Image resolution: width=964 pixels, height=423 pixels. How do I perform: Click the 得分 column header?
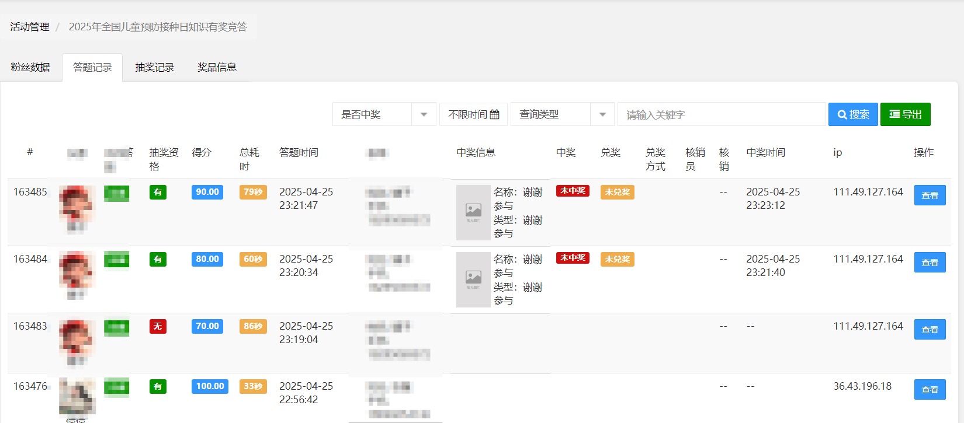pos(202,152)
